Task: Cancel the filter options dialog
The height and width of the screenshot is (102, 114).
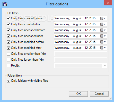Action: tap(99, 94)
